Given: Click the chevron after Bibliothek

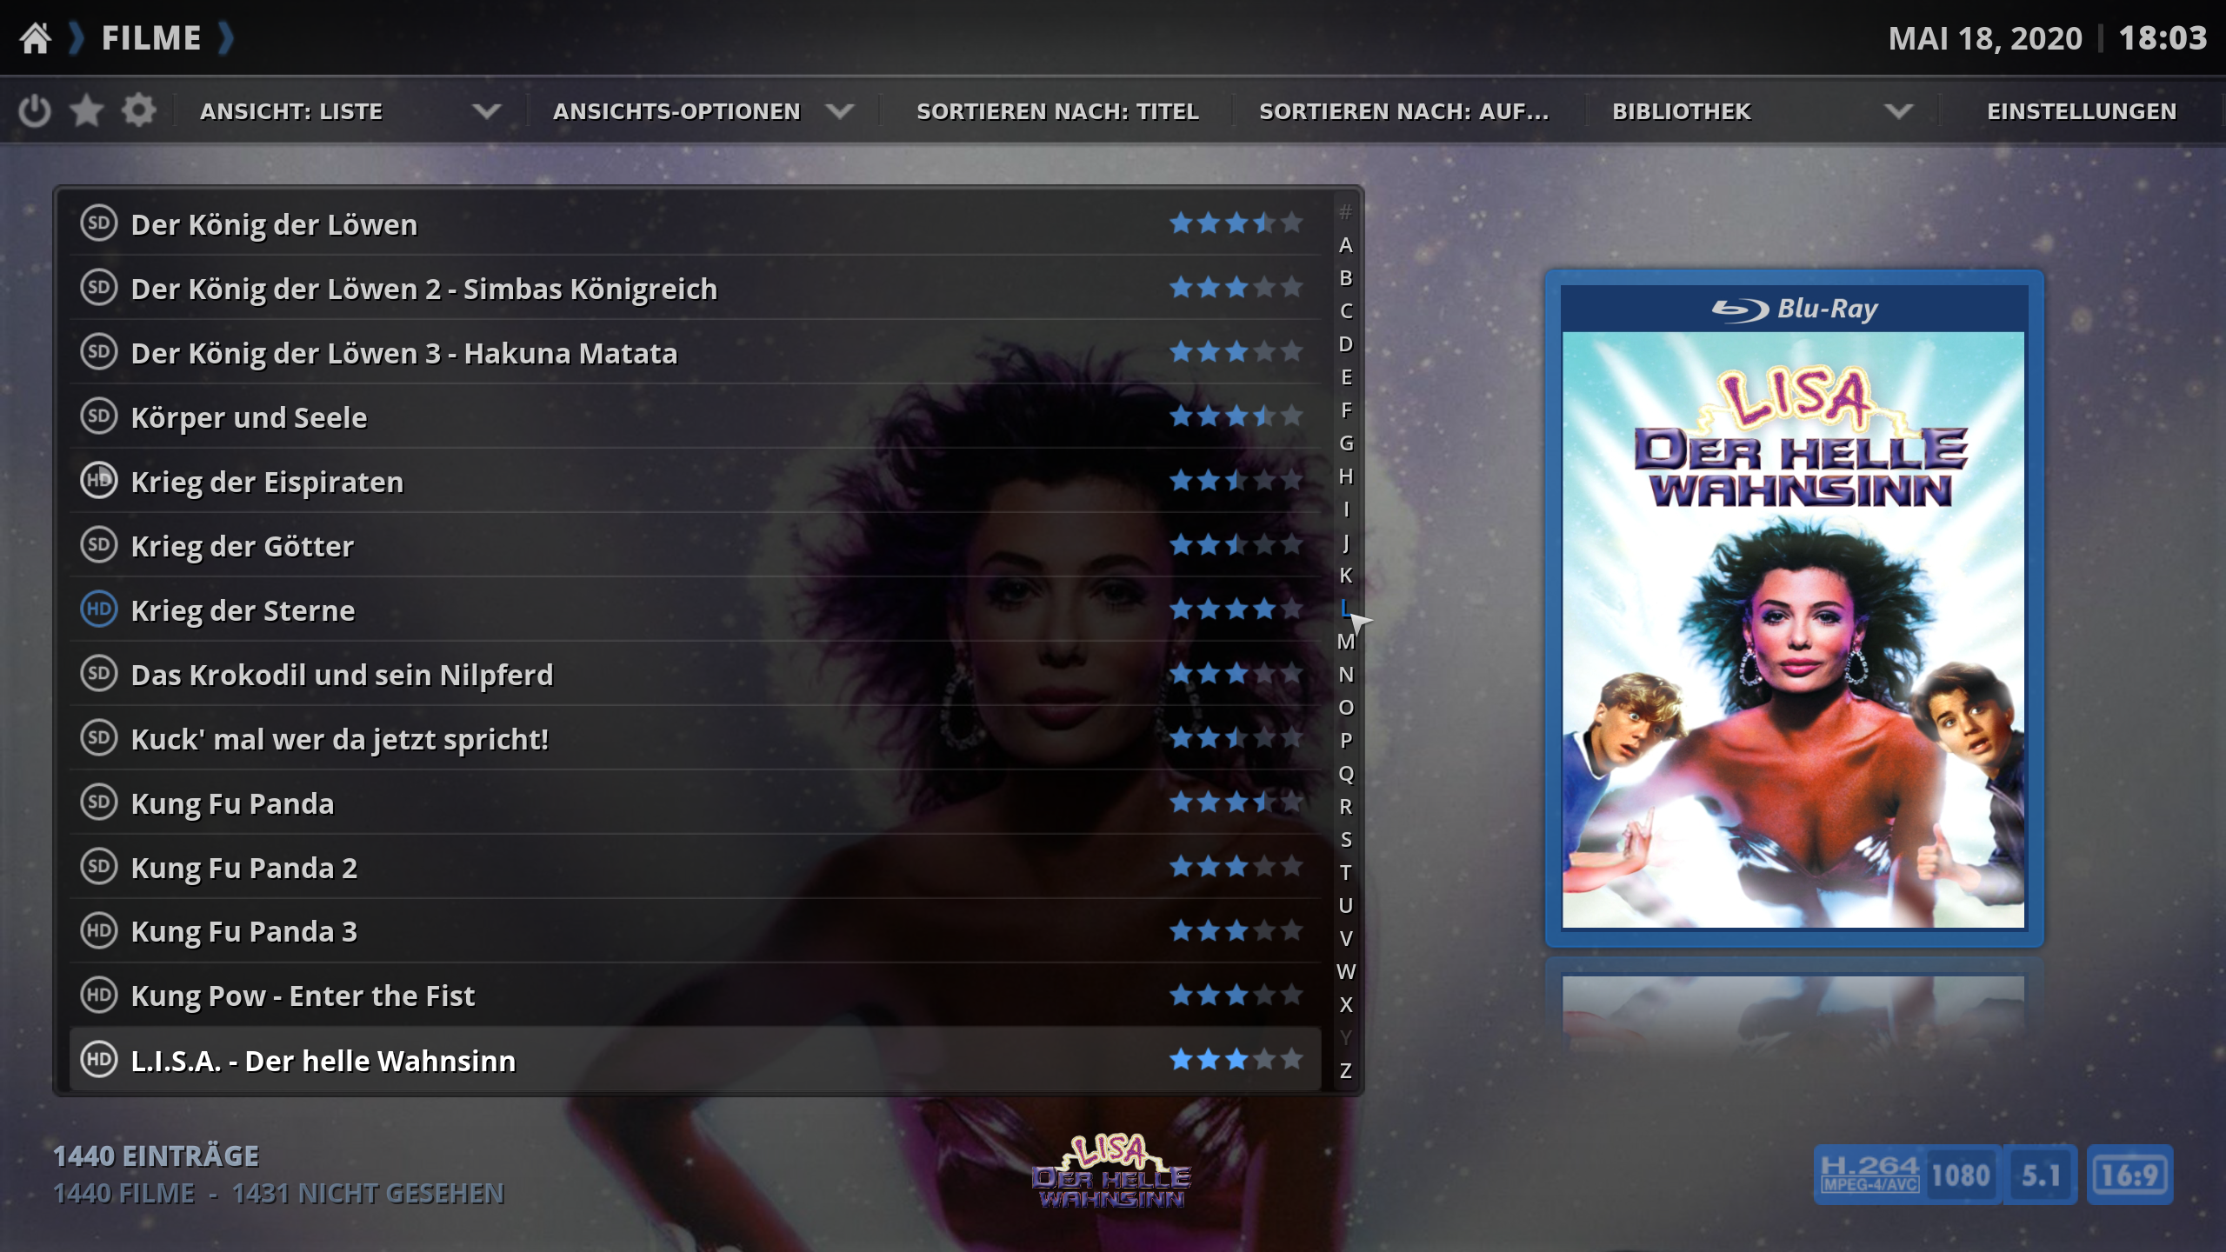Looking at the screenshot, I should [1899, 111].
